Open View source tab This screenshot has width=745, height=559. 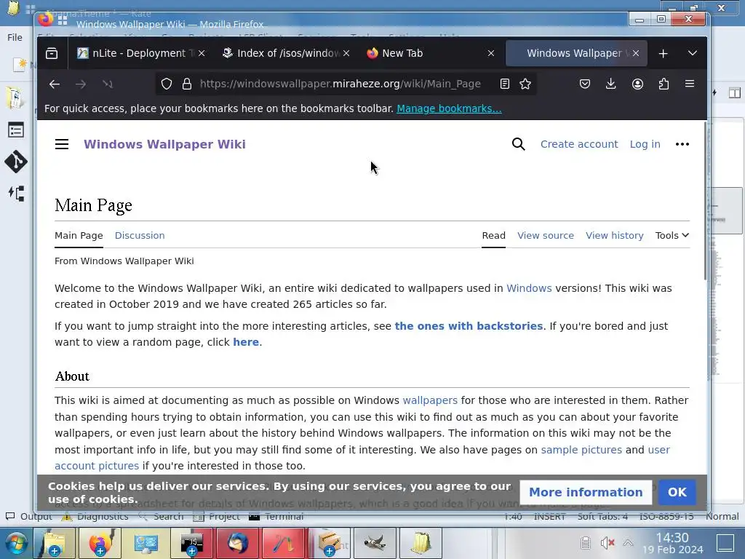click(x=546, y=235)
